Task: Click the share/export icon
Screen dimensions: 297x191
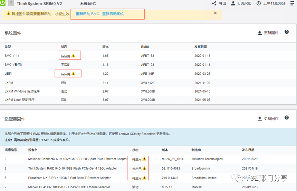Action: tap(214, 3)
